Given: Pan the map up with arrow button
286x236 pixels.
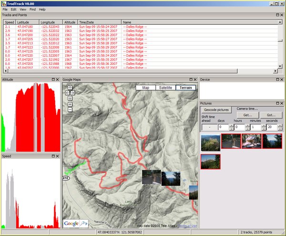Looking at the screenshot, I should tap(70, 87).
